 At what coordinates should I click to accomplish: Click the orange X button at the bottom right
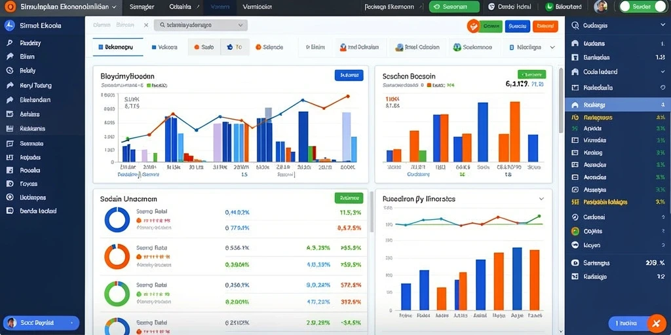pos(657,323)
